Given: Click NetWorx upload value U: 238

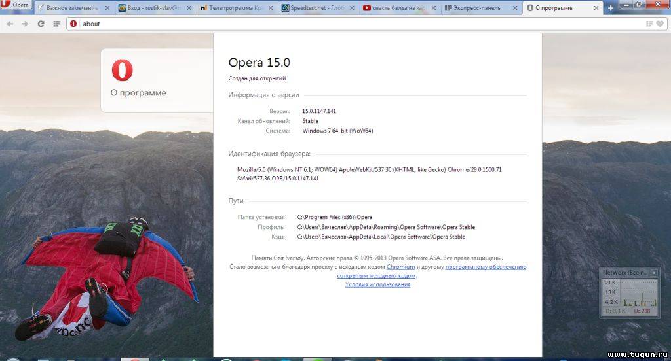Looking at the screenshot, I should pos(642,311).
